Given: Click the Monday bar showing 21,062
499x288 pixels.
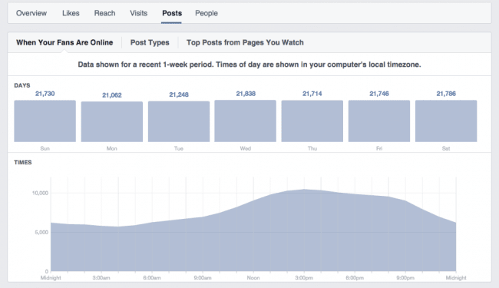Looking at the screenshot, I should [112, 121].
